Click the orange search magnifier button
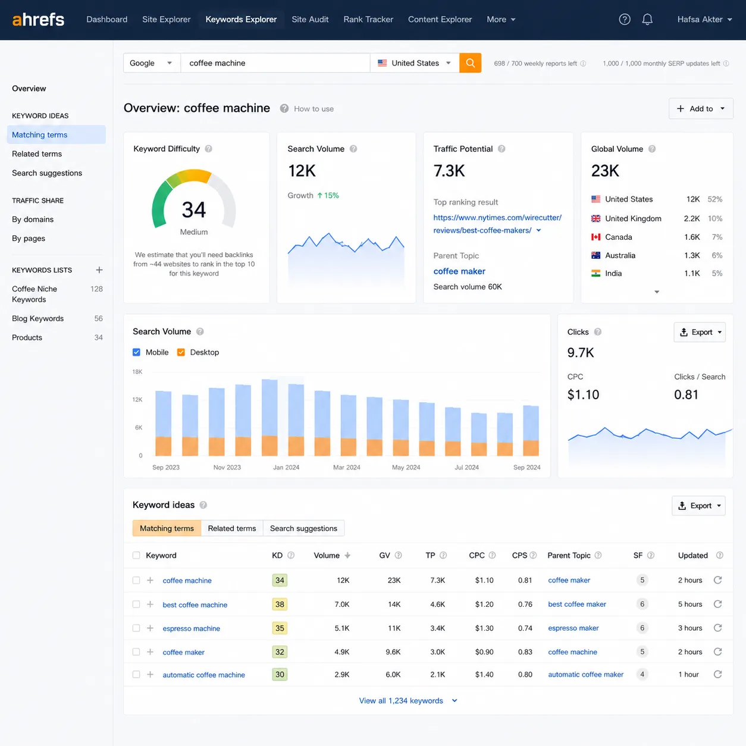The image size is (746, 746). tap(470, 63)
